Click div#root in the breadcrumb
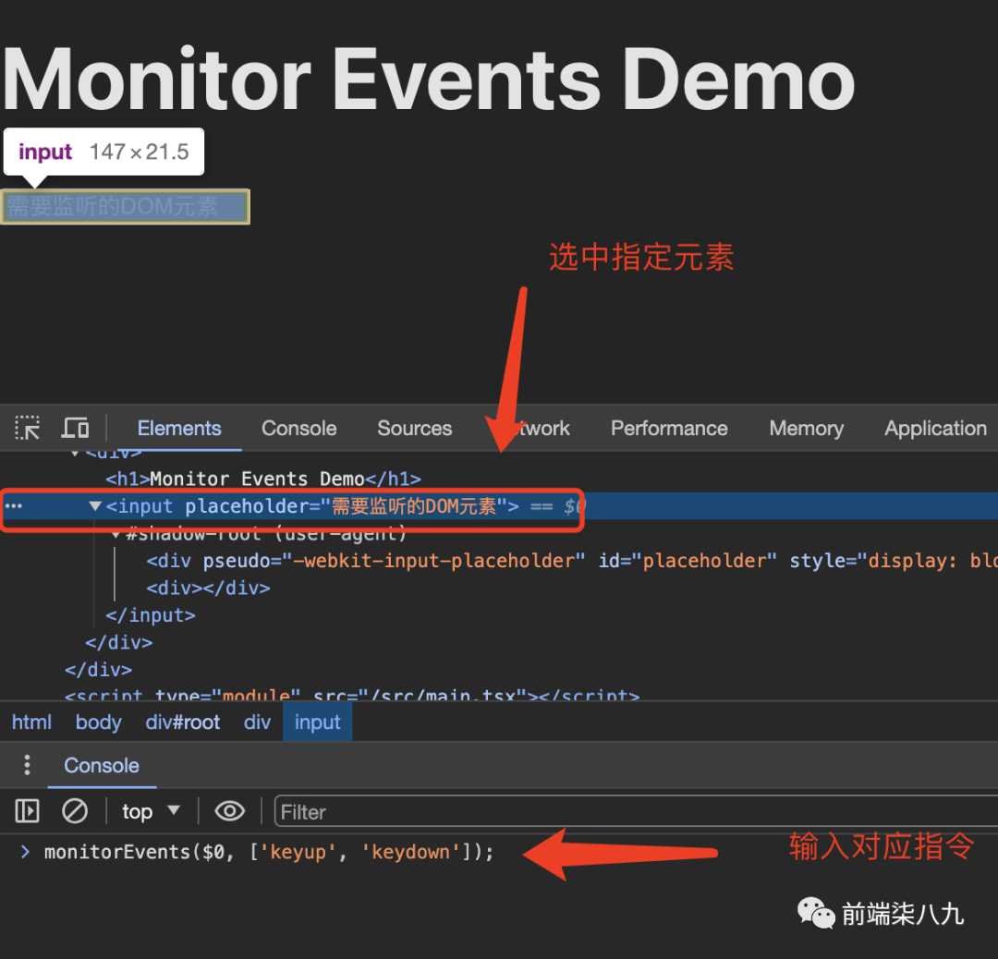 coord(183,722)
